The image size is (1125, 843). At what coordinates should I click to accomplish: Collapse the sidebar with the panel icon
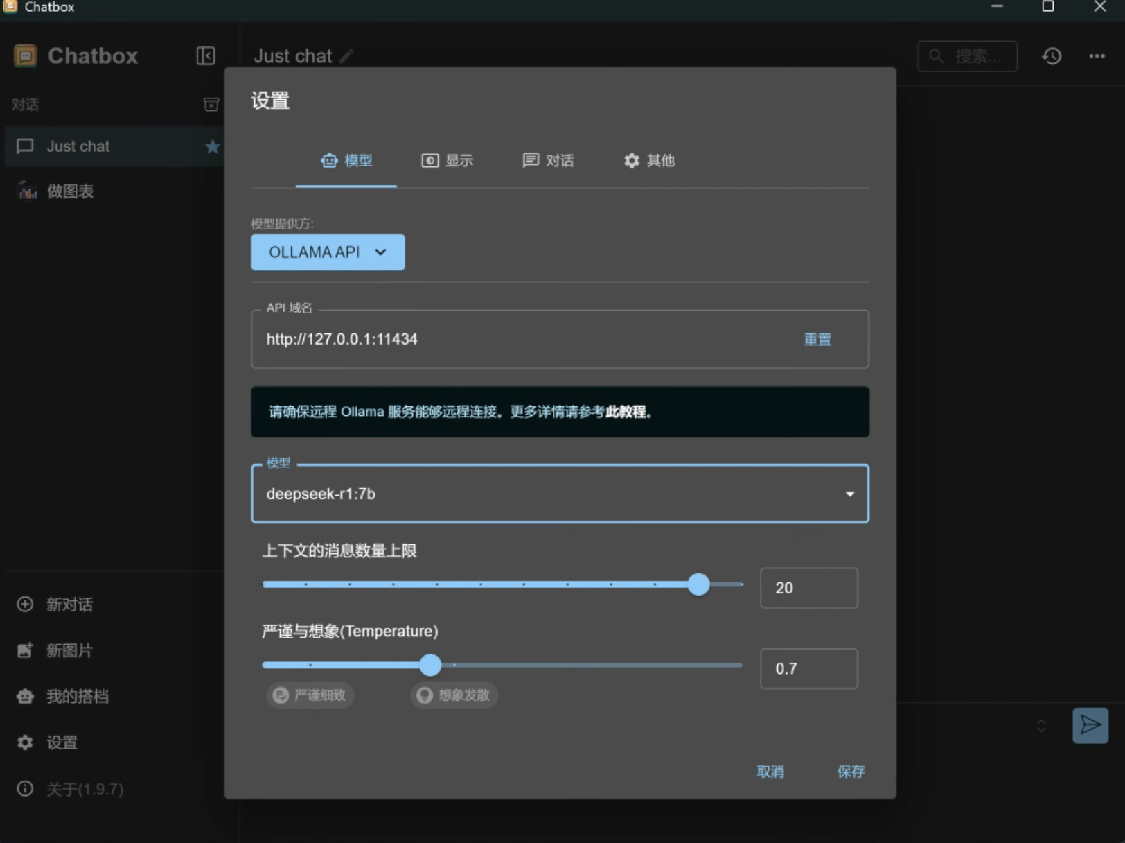[x=206, y=55]
